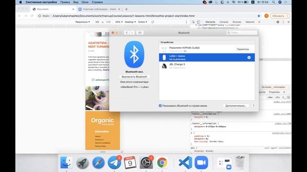The width and height of the screenshot is (307, 172).
Task: Open Zoom from the Dock
Action: (x=201, y=162)
